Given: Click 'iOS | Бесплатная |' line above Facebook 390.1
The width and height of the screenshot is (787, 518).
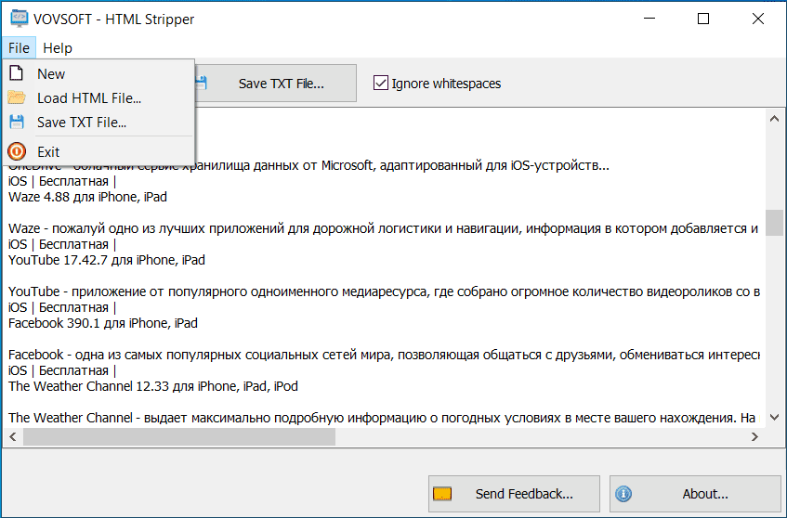Looking at the screenshot, I should (x=62, y=308).
